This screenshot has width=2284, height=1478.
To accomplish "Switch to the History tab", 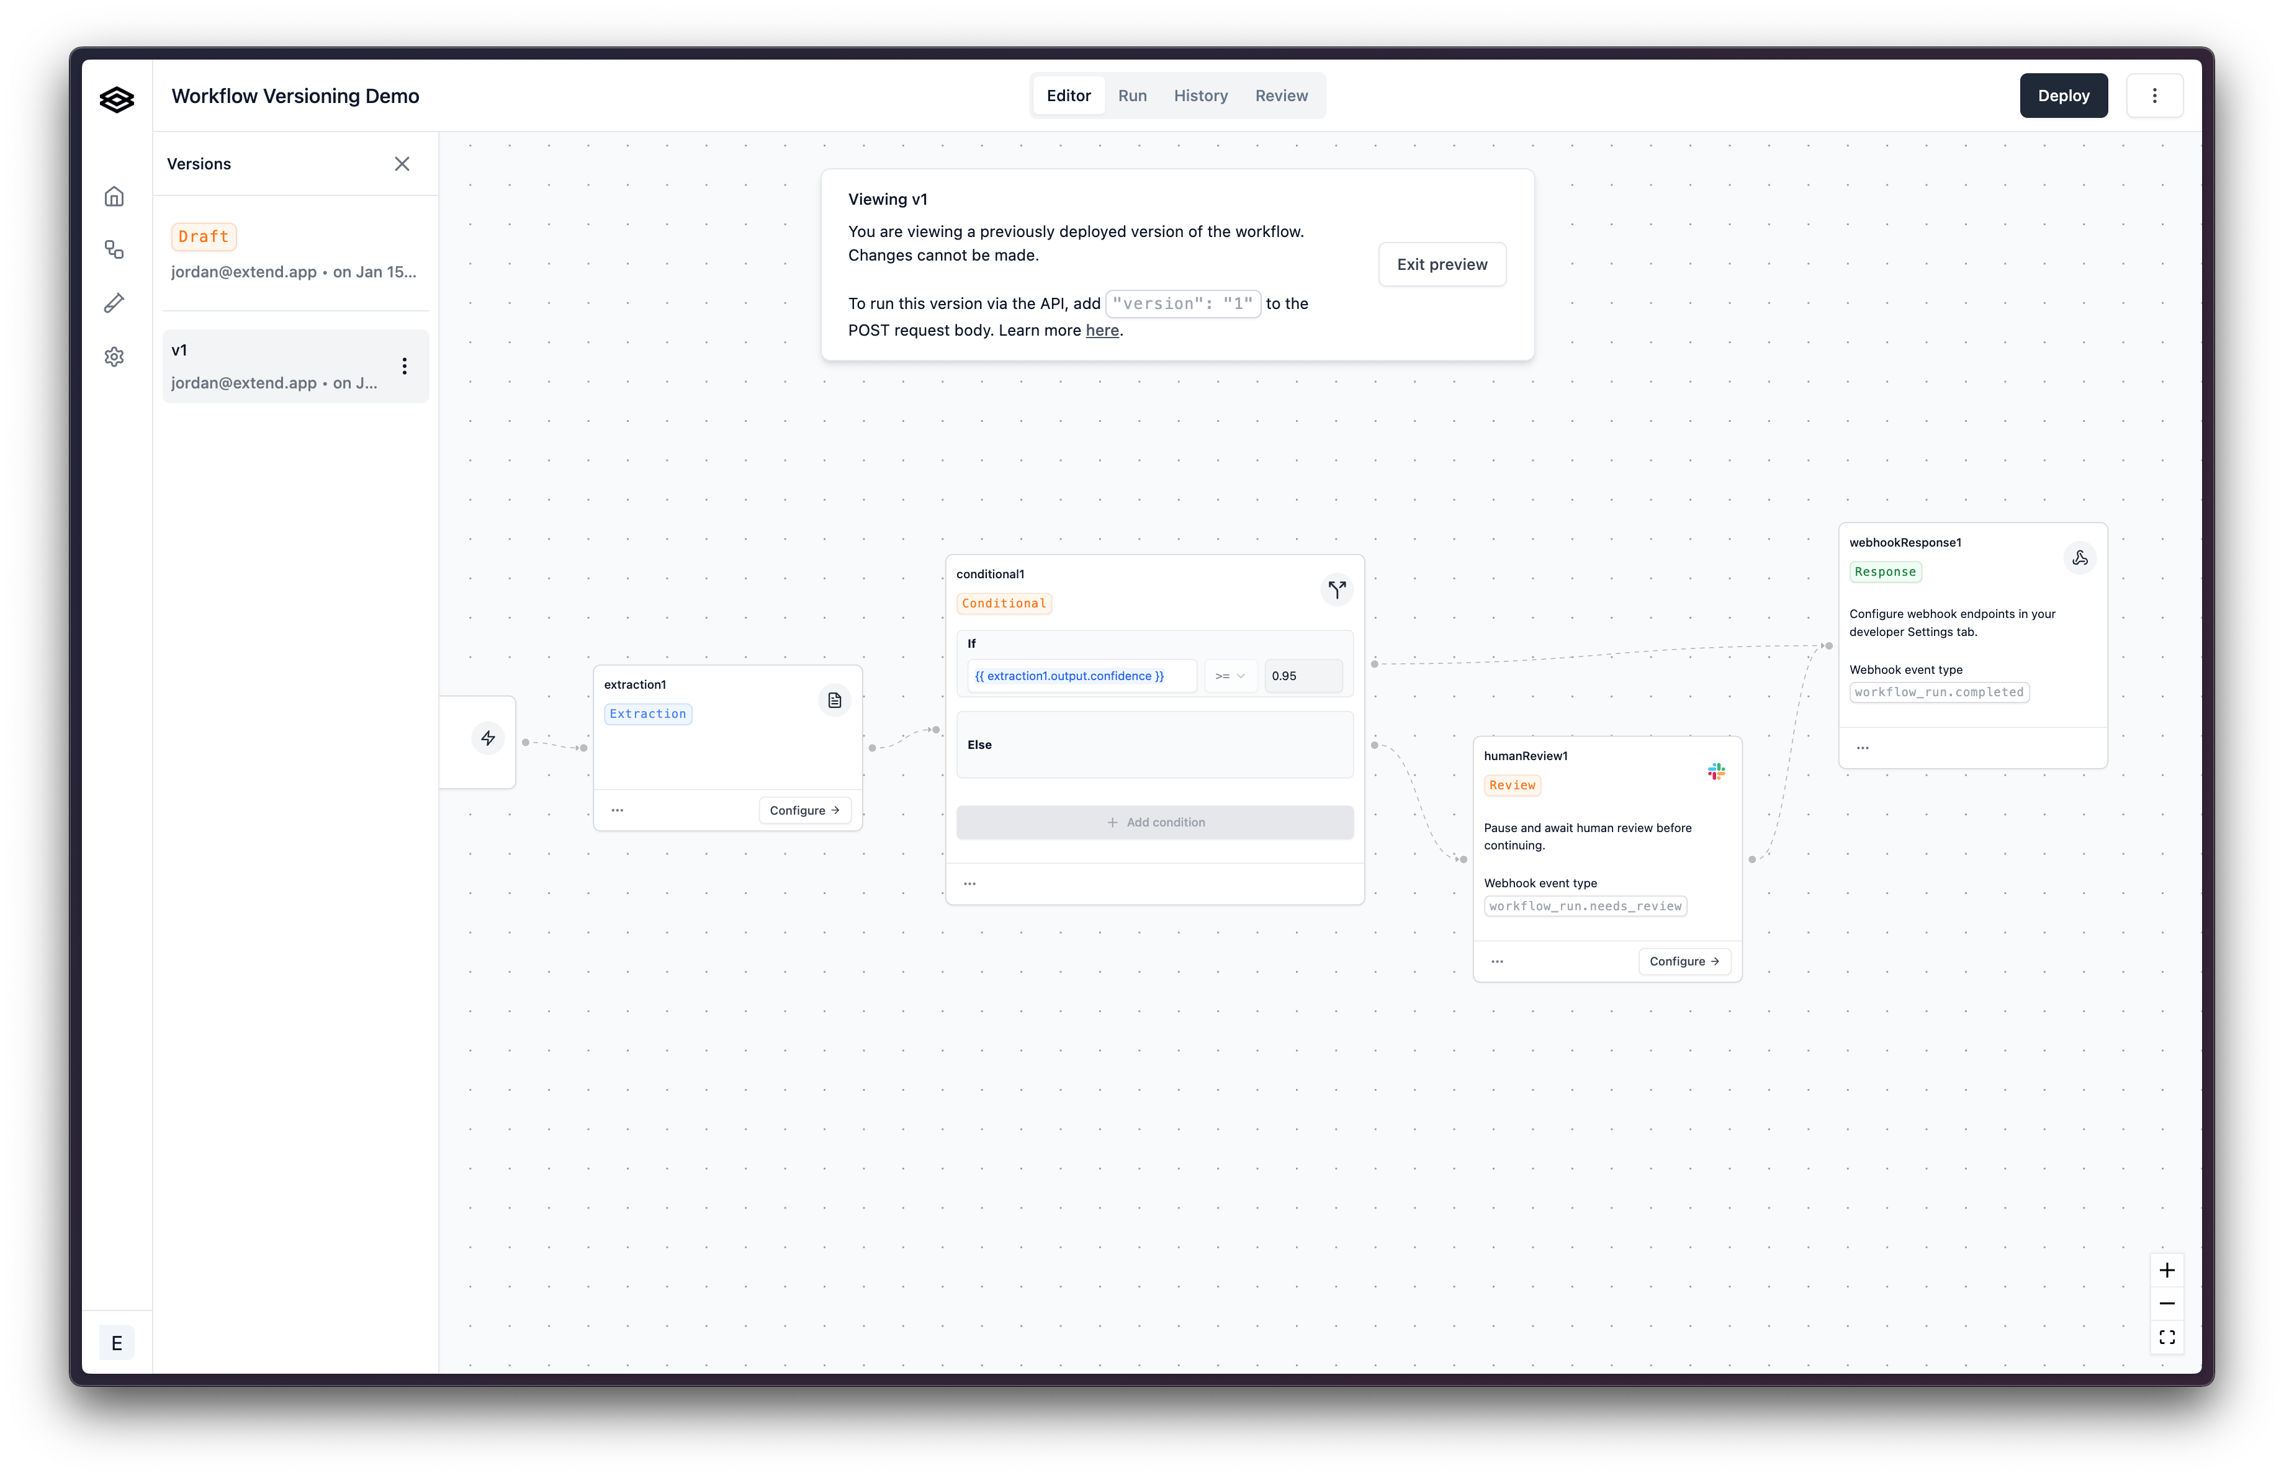I will [x=1200, y=96].
